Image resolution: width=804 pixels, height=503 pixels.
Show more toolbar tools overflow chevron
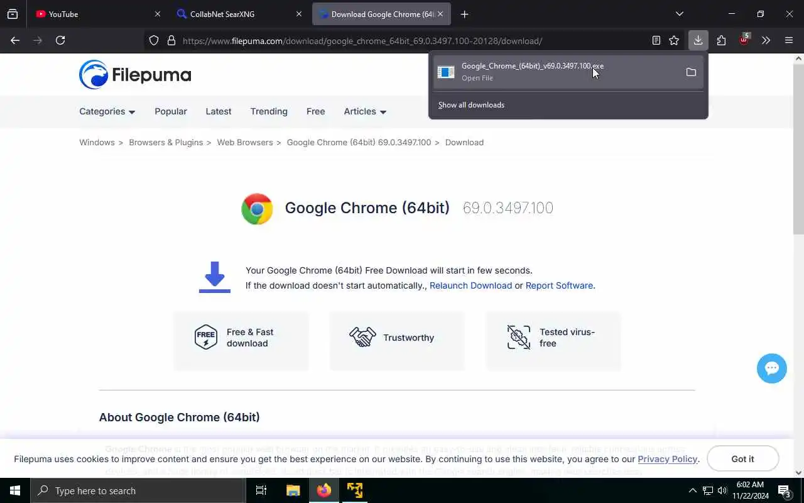(x=766, y=40)
